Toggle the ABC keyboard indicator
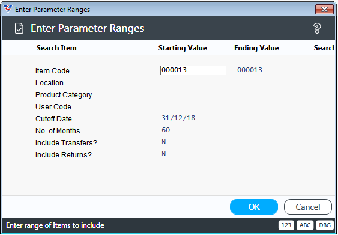 (x=305, y=225)
